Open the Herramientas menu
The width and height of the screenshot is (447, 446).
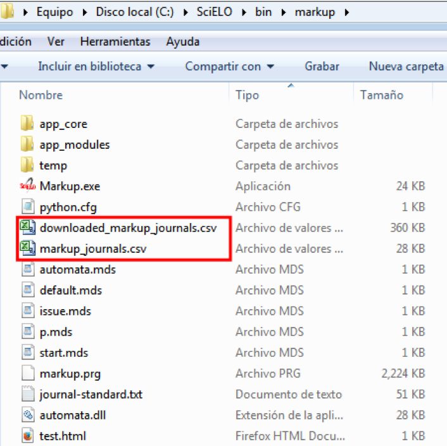[x=115, y=42]
